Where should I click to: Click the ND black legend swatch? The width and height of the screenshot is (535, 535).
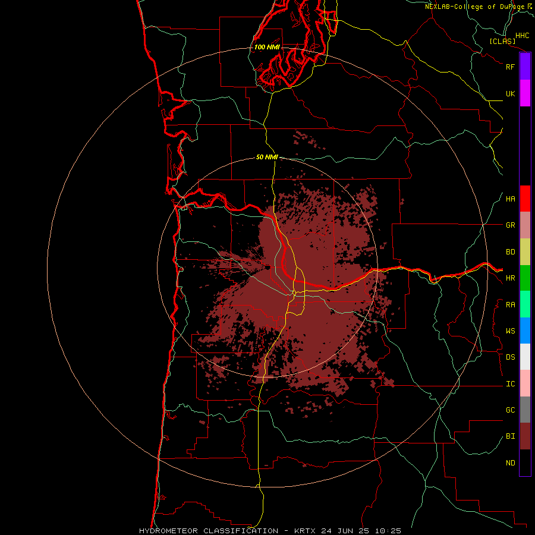click(525, 462)
